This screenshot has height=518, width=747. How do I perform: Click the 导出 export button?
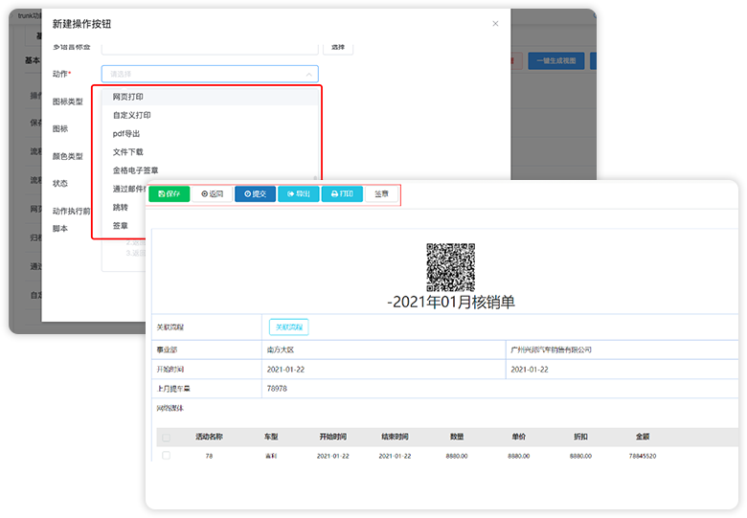tap(299, 193)
